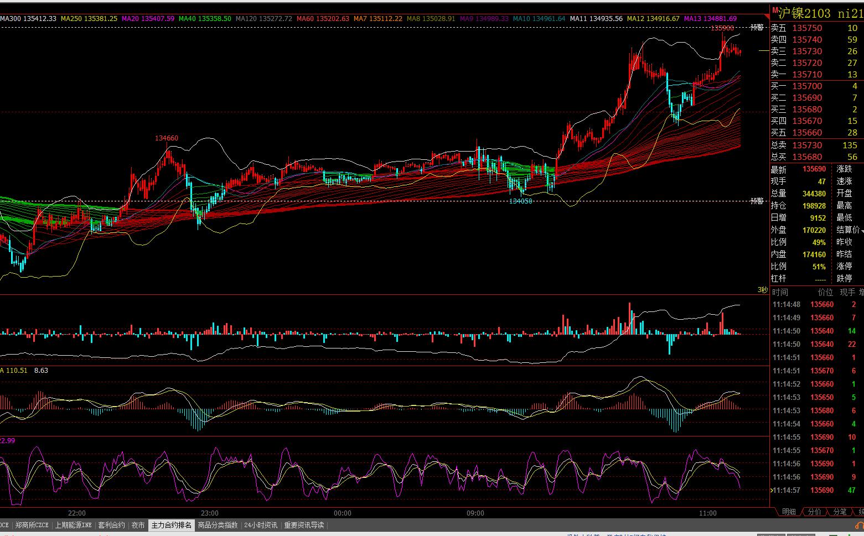Click the 3秒 period label on the chart
The width and height of the screenshot is (864, 536).
pyautogui.click(x=763, y=290)
